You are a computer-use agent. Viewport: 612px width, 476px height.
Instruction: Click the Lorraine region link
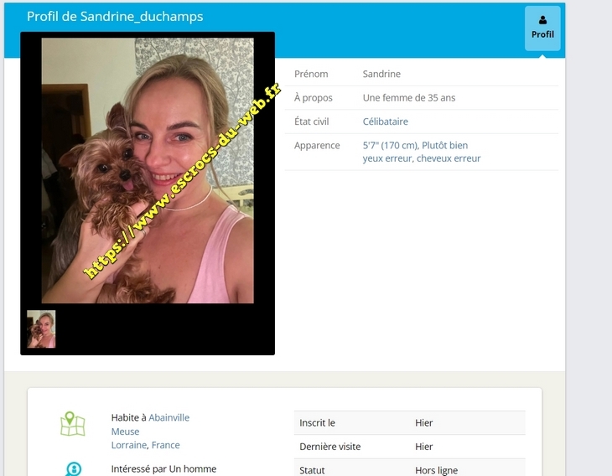click(x=128, y=445)
